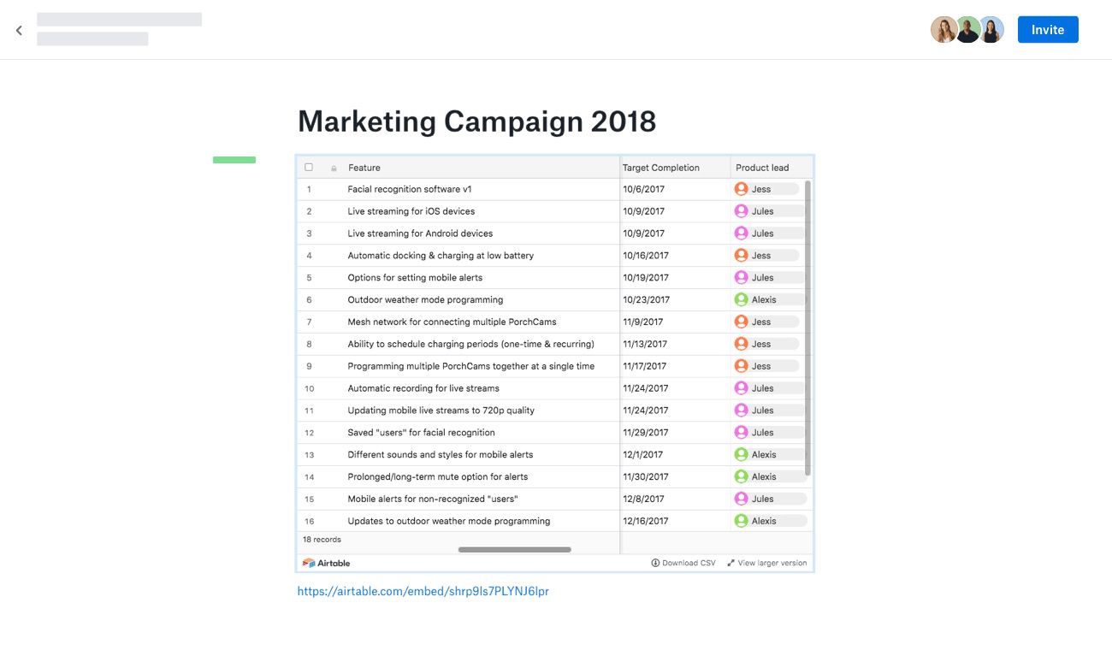Click Jules's pink avatar icon in row 2
Screen dimensions: 1112x650
742,211
